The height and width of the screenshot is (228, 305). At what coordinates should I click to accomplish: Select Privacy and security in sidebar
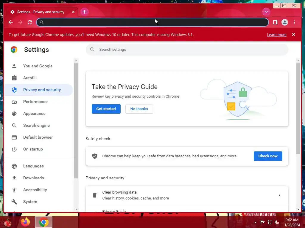(38, 90)
